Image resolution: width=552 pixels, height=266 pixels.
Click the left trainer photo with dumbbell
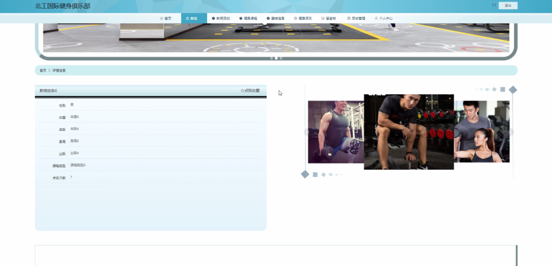point(336,132)
